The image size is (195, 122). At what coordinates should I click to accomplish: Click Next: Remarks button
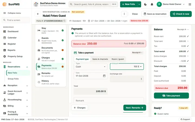tap(135, 108)
